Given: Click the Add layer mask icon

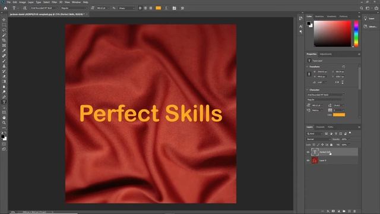Looking at the screenshot, I should coord(333,212).
